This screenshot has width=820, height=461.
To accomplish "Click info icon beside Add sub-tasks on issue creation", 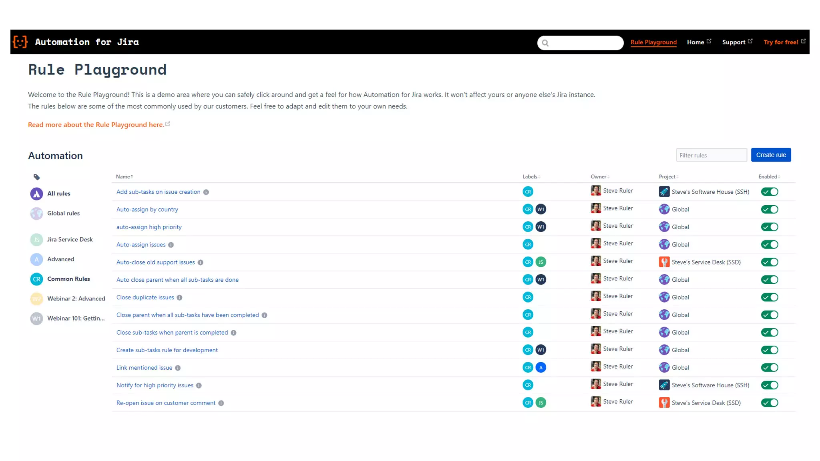I will [206, 192].
